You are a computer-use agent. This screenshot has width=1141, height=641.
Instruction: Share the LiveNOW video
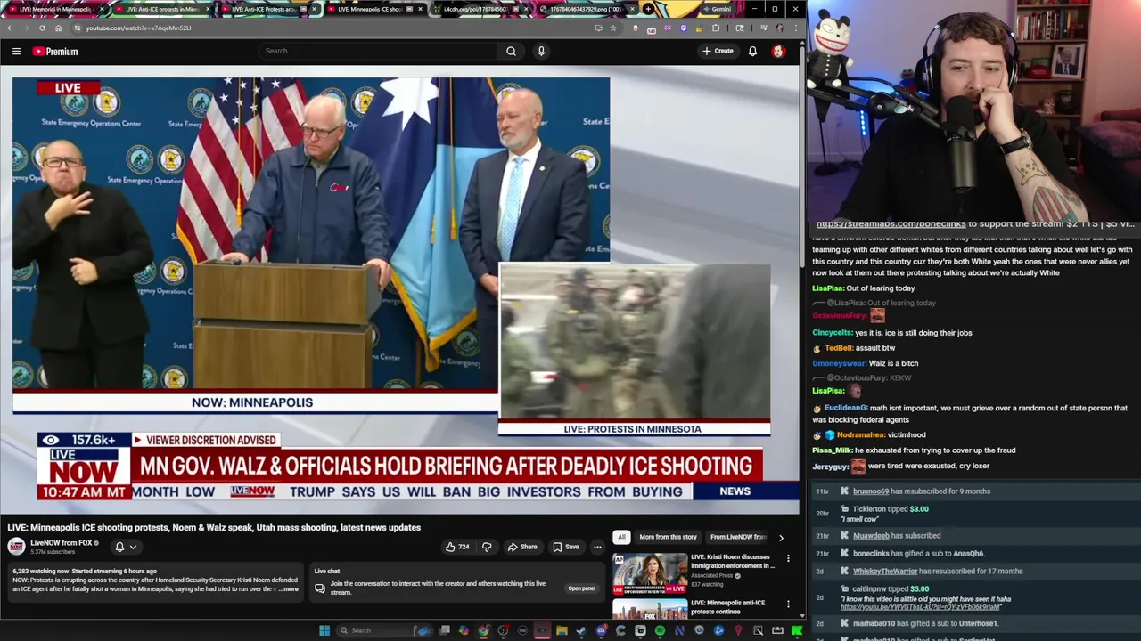tap(522, 547)
